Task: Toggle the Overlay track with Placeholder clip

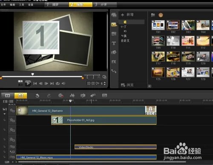Action: tap(12, 120)
